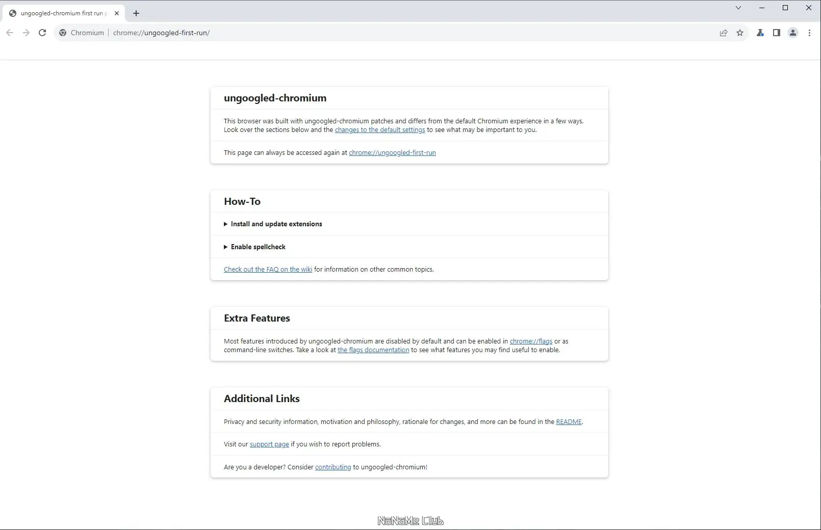This screenshot has height=530, width=821.
Task: Open the changes to default settings link
Action: [x=379, y=130]
